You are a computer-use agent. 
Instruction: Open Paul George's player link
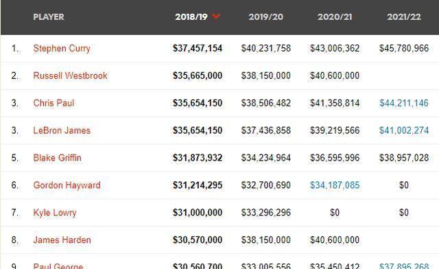pyautogui.click(x=58, y=266)
